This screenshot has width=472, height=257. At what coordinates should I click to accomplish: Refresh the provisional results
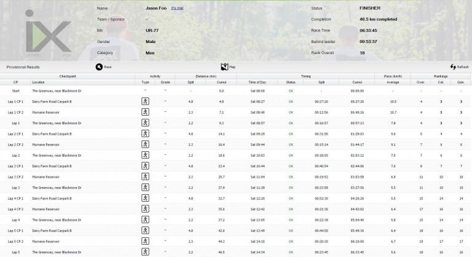pyautogui.click(x=453, y=66)
